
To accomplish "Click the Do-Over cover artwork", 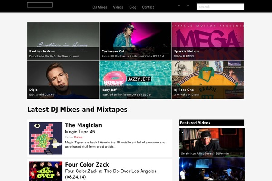I will [x=46, y=171].
